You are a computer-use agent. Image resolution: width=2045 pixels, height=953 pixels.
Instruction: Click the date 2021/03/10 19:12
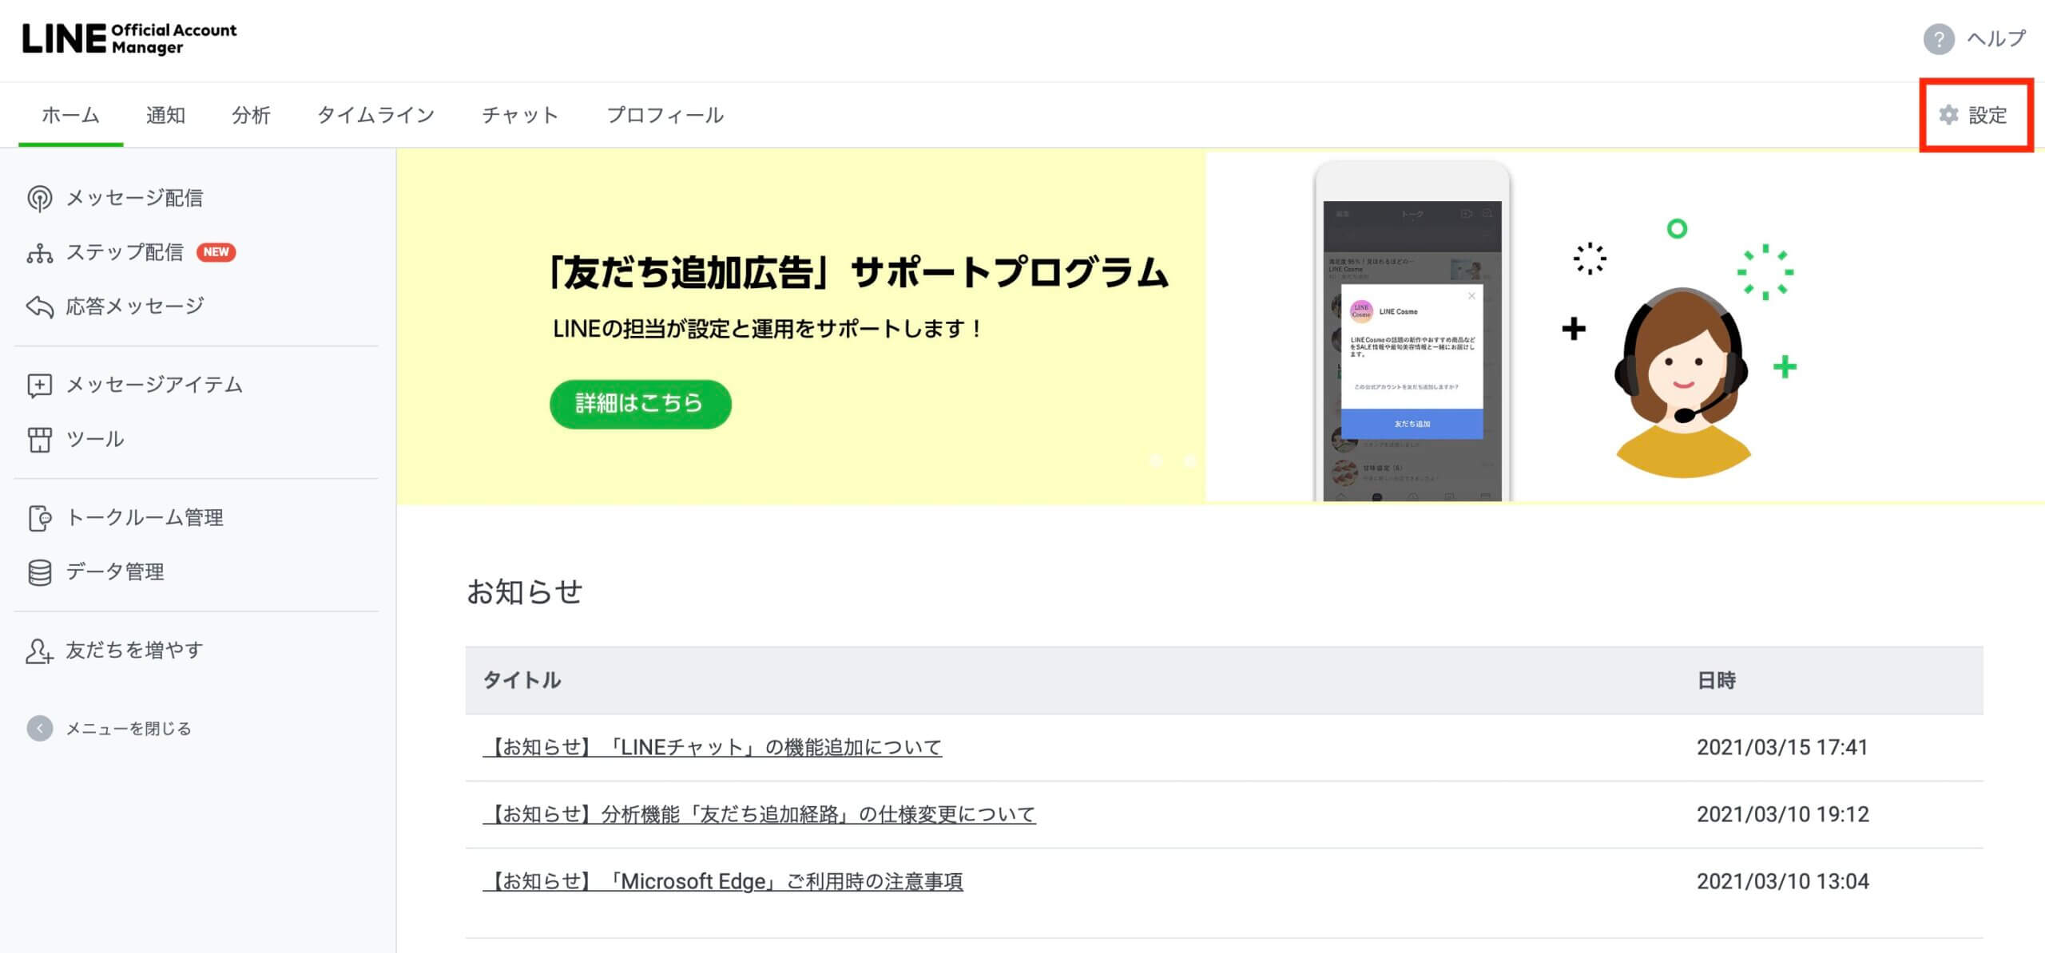[x=1783, y=814]
